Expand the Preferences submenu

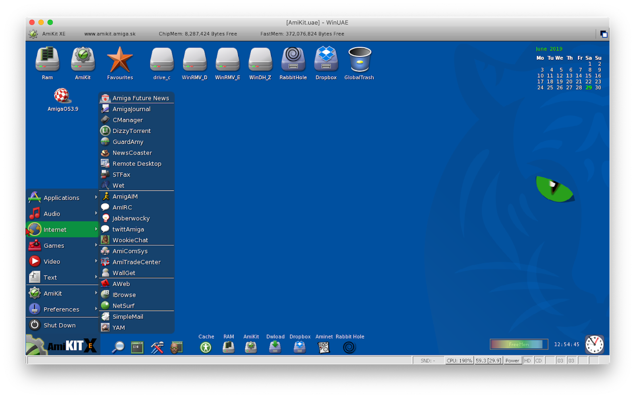pyautogui.click(x=62, y=309)
